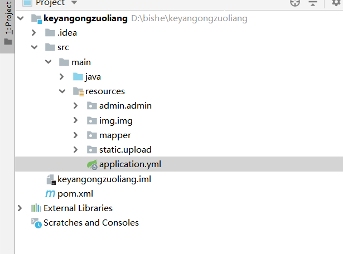Click the Maven icon next to pom.xml
The image size is (343, 254).
pos(50,194)
